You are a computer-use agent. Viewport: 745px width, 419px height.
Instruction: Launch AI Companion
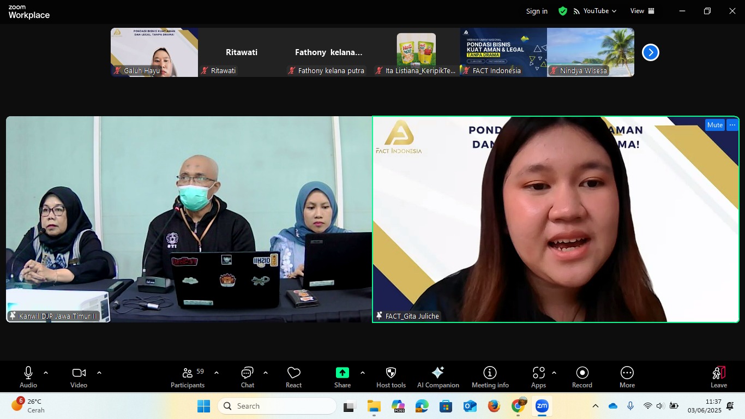(x=438, y=376)
